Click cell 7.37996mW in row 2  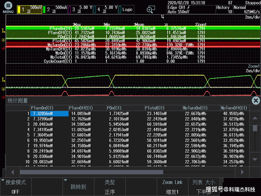point(43,119)
